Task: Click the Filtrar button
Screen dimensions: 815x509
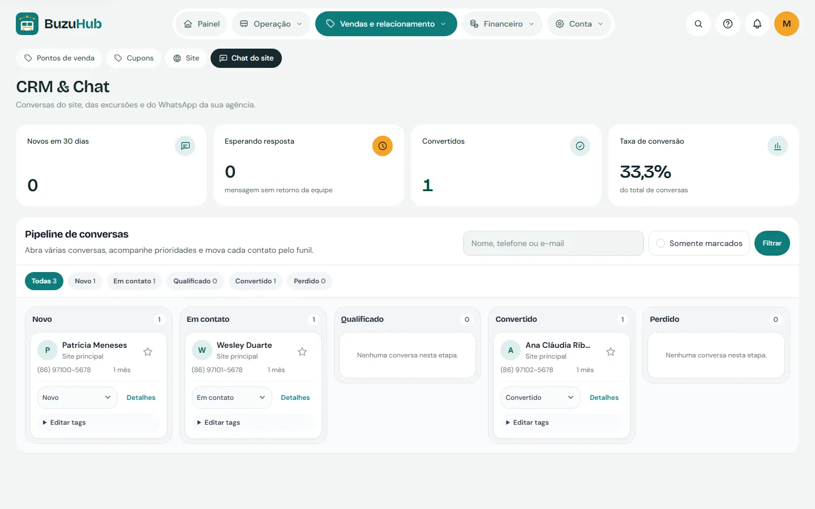Action: (772, 243)
